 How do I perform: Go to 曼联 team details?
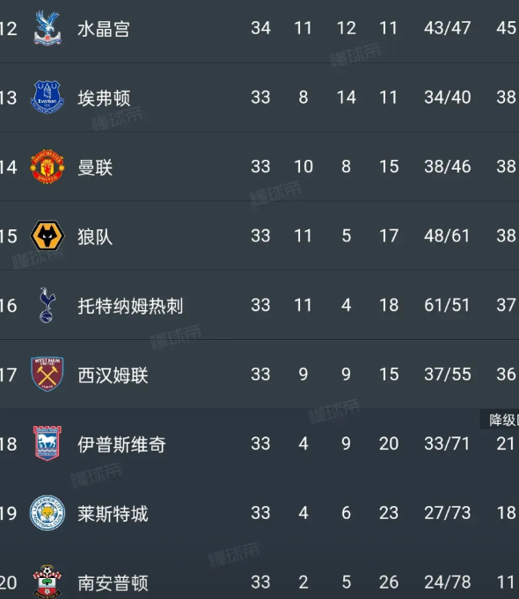(x=95, y=168)
